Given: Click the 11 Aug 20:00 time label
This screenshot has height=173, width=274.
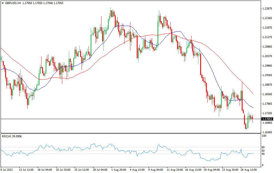Looking at the screenshot, I should [x=174, y=170].
